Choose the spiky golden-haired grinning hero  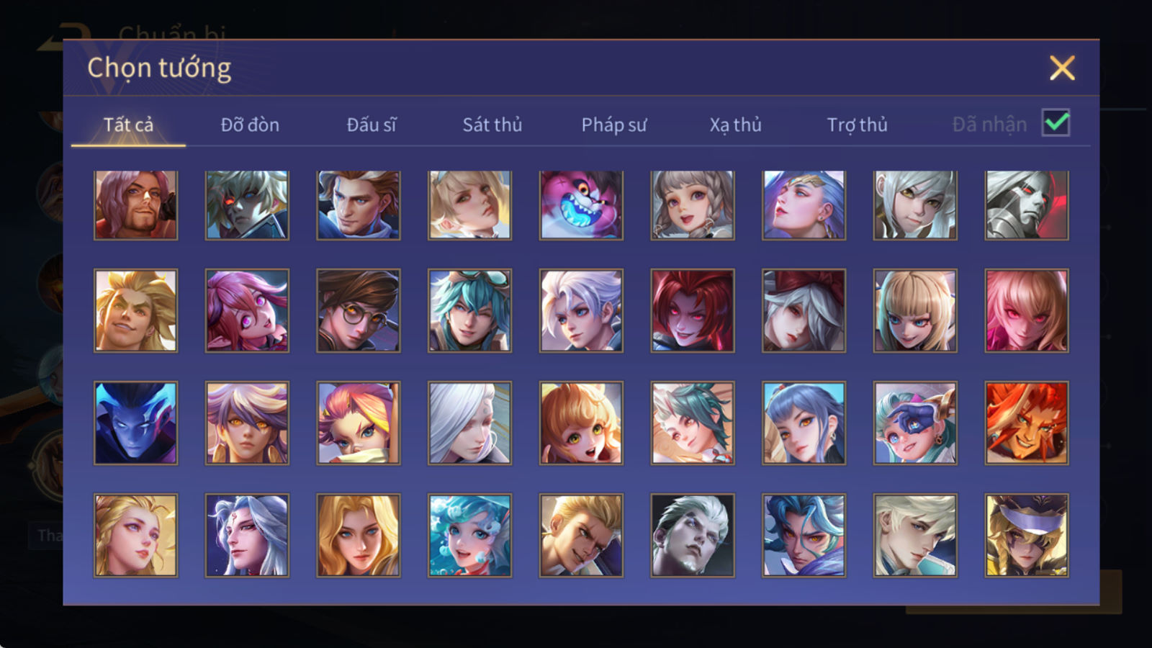[x=135, y=310]
